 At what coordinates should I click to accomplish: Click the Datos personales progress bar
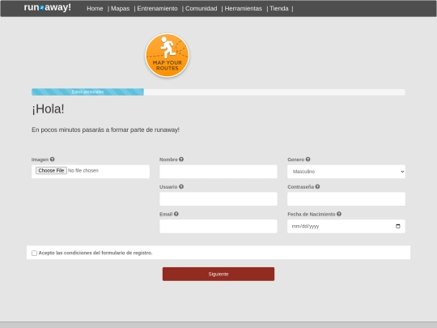pyautogui.click(x=87, y=92)
